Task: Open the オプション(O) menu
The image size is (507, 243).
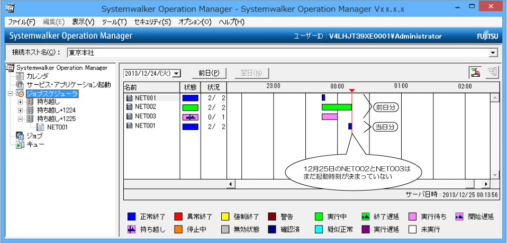Action: pos(195,22)
